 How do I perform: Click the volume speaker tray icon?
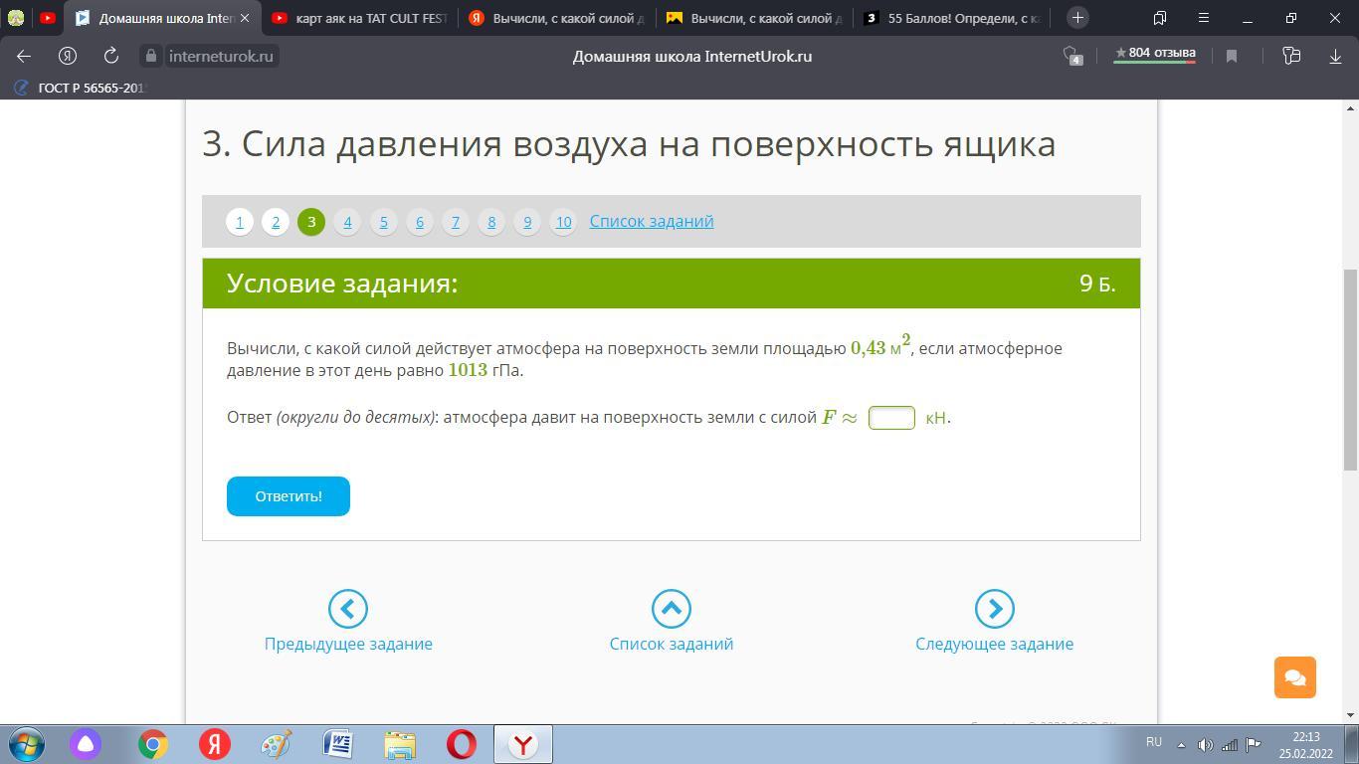point(1206,744)
